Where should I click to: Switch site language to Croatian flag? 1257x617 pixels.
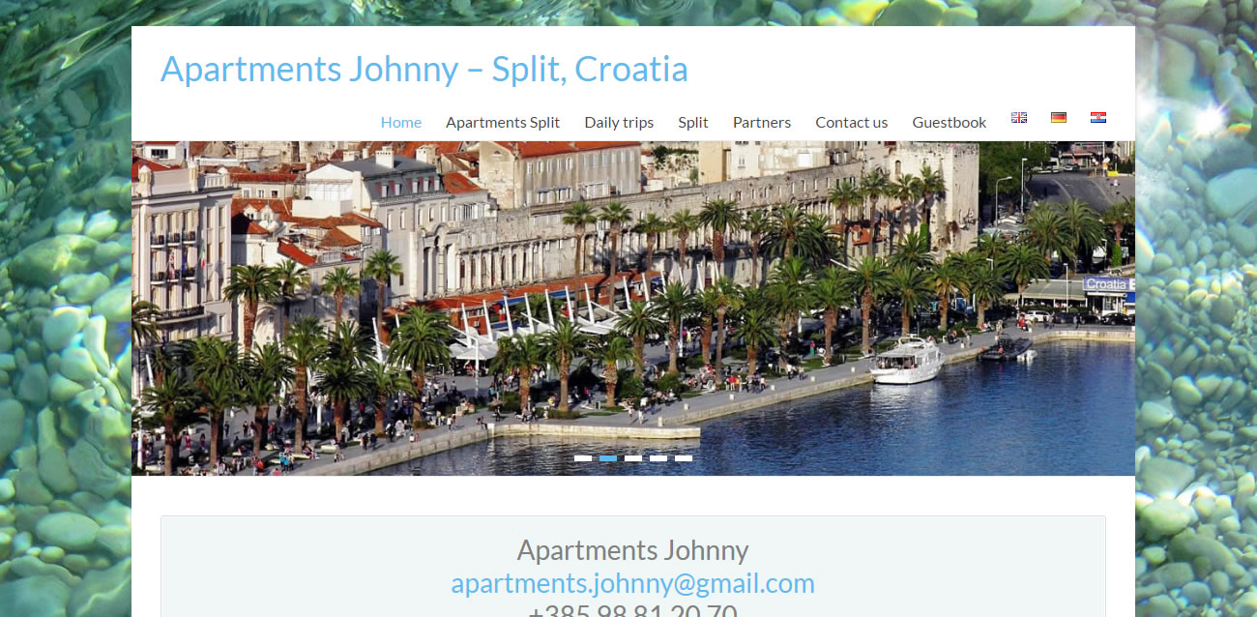click(1098, 117)
